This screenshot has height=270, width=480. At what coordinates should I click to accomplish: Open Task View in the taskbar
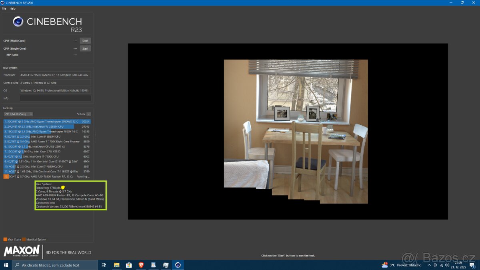click(104, 265)
